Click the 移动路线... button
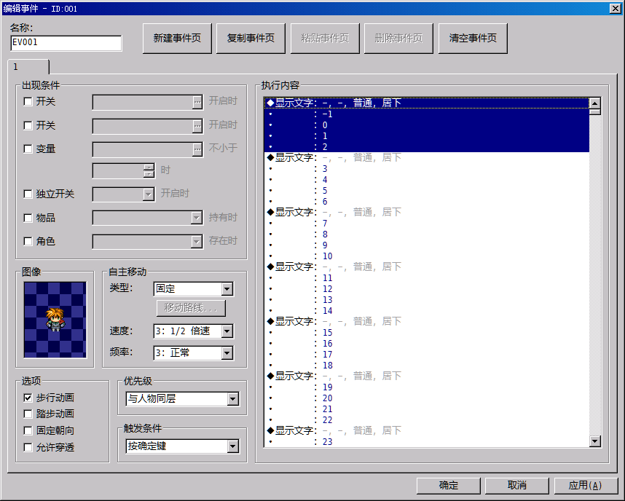The width and height of the screenshot is (625, 501). pos(191,308)
